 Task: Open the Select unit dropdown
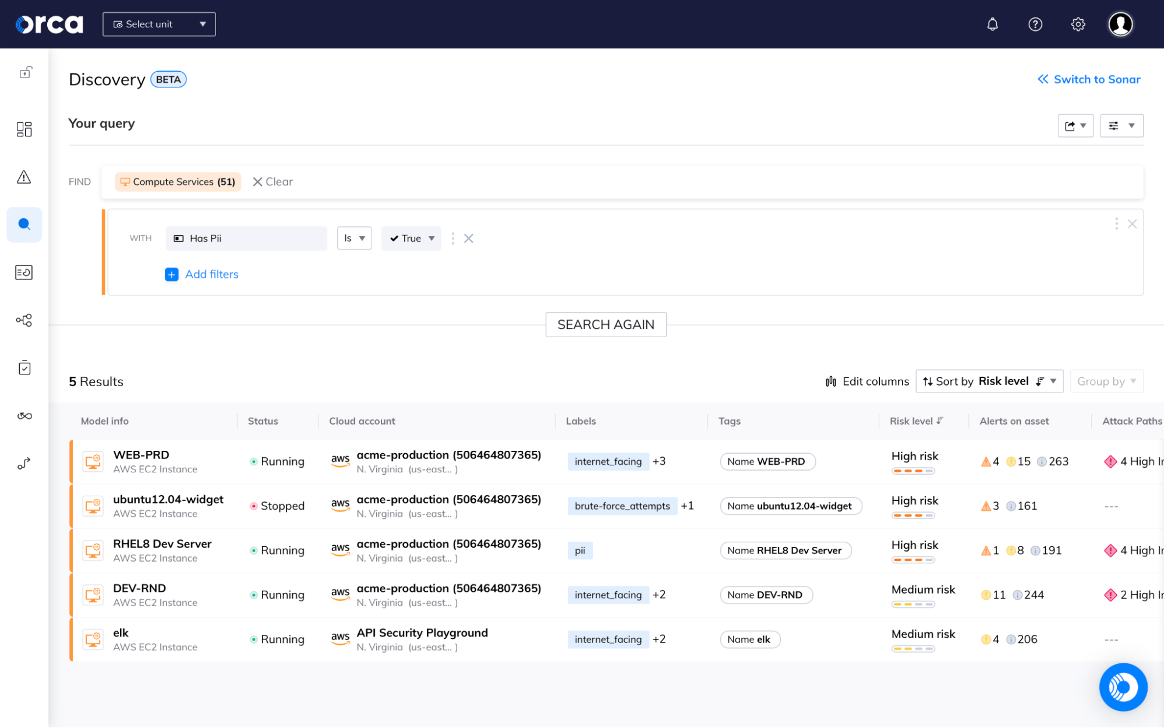(x=158, y=24)
